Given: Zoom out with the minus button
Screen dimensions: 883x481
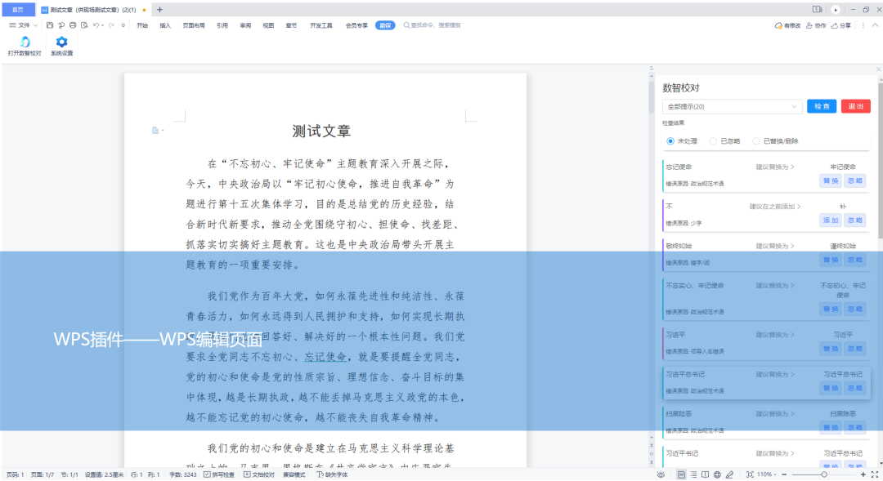Looking at the screenshot, I should pyautogui.click(x=784, y=474).
